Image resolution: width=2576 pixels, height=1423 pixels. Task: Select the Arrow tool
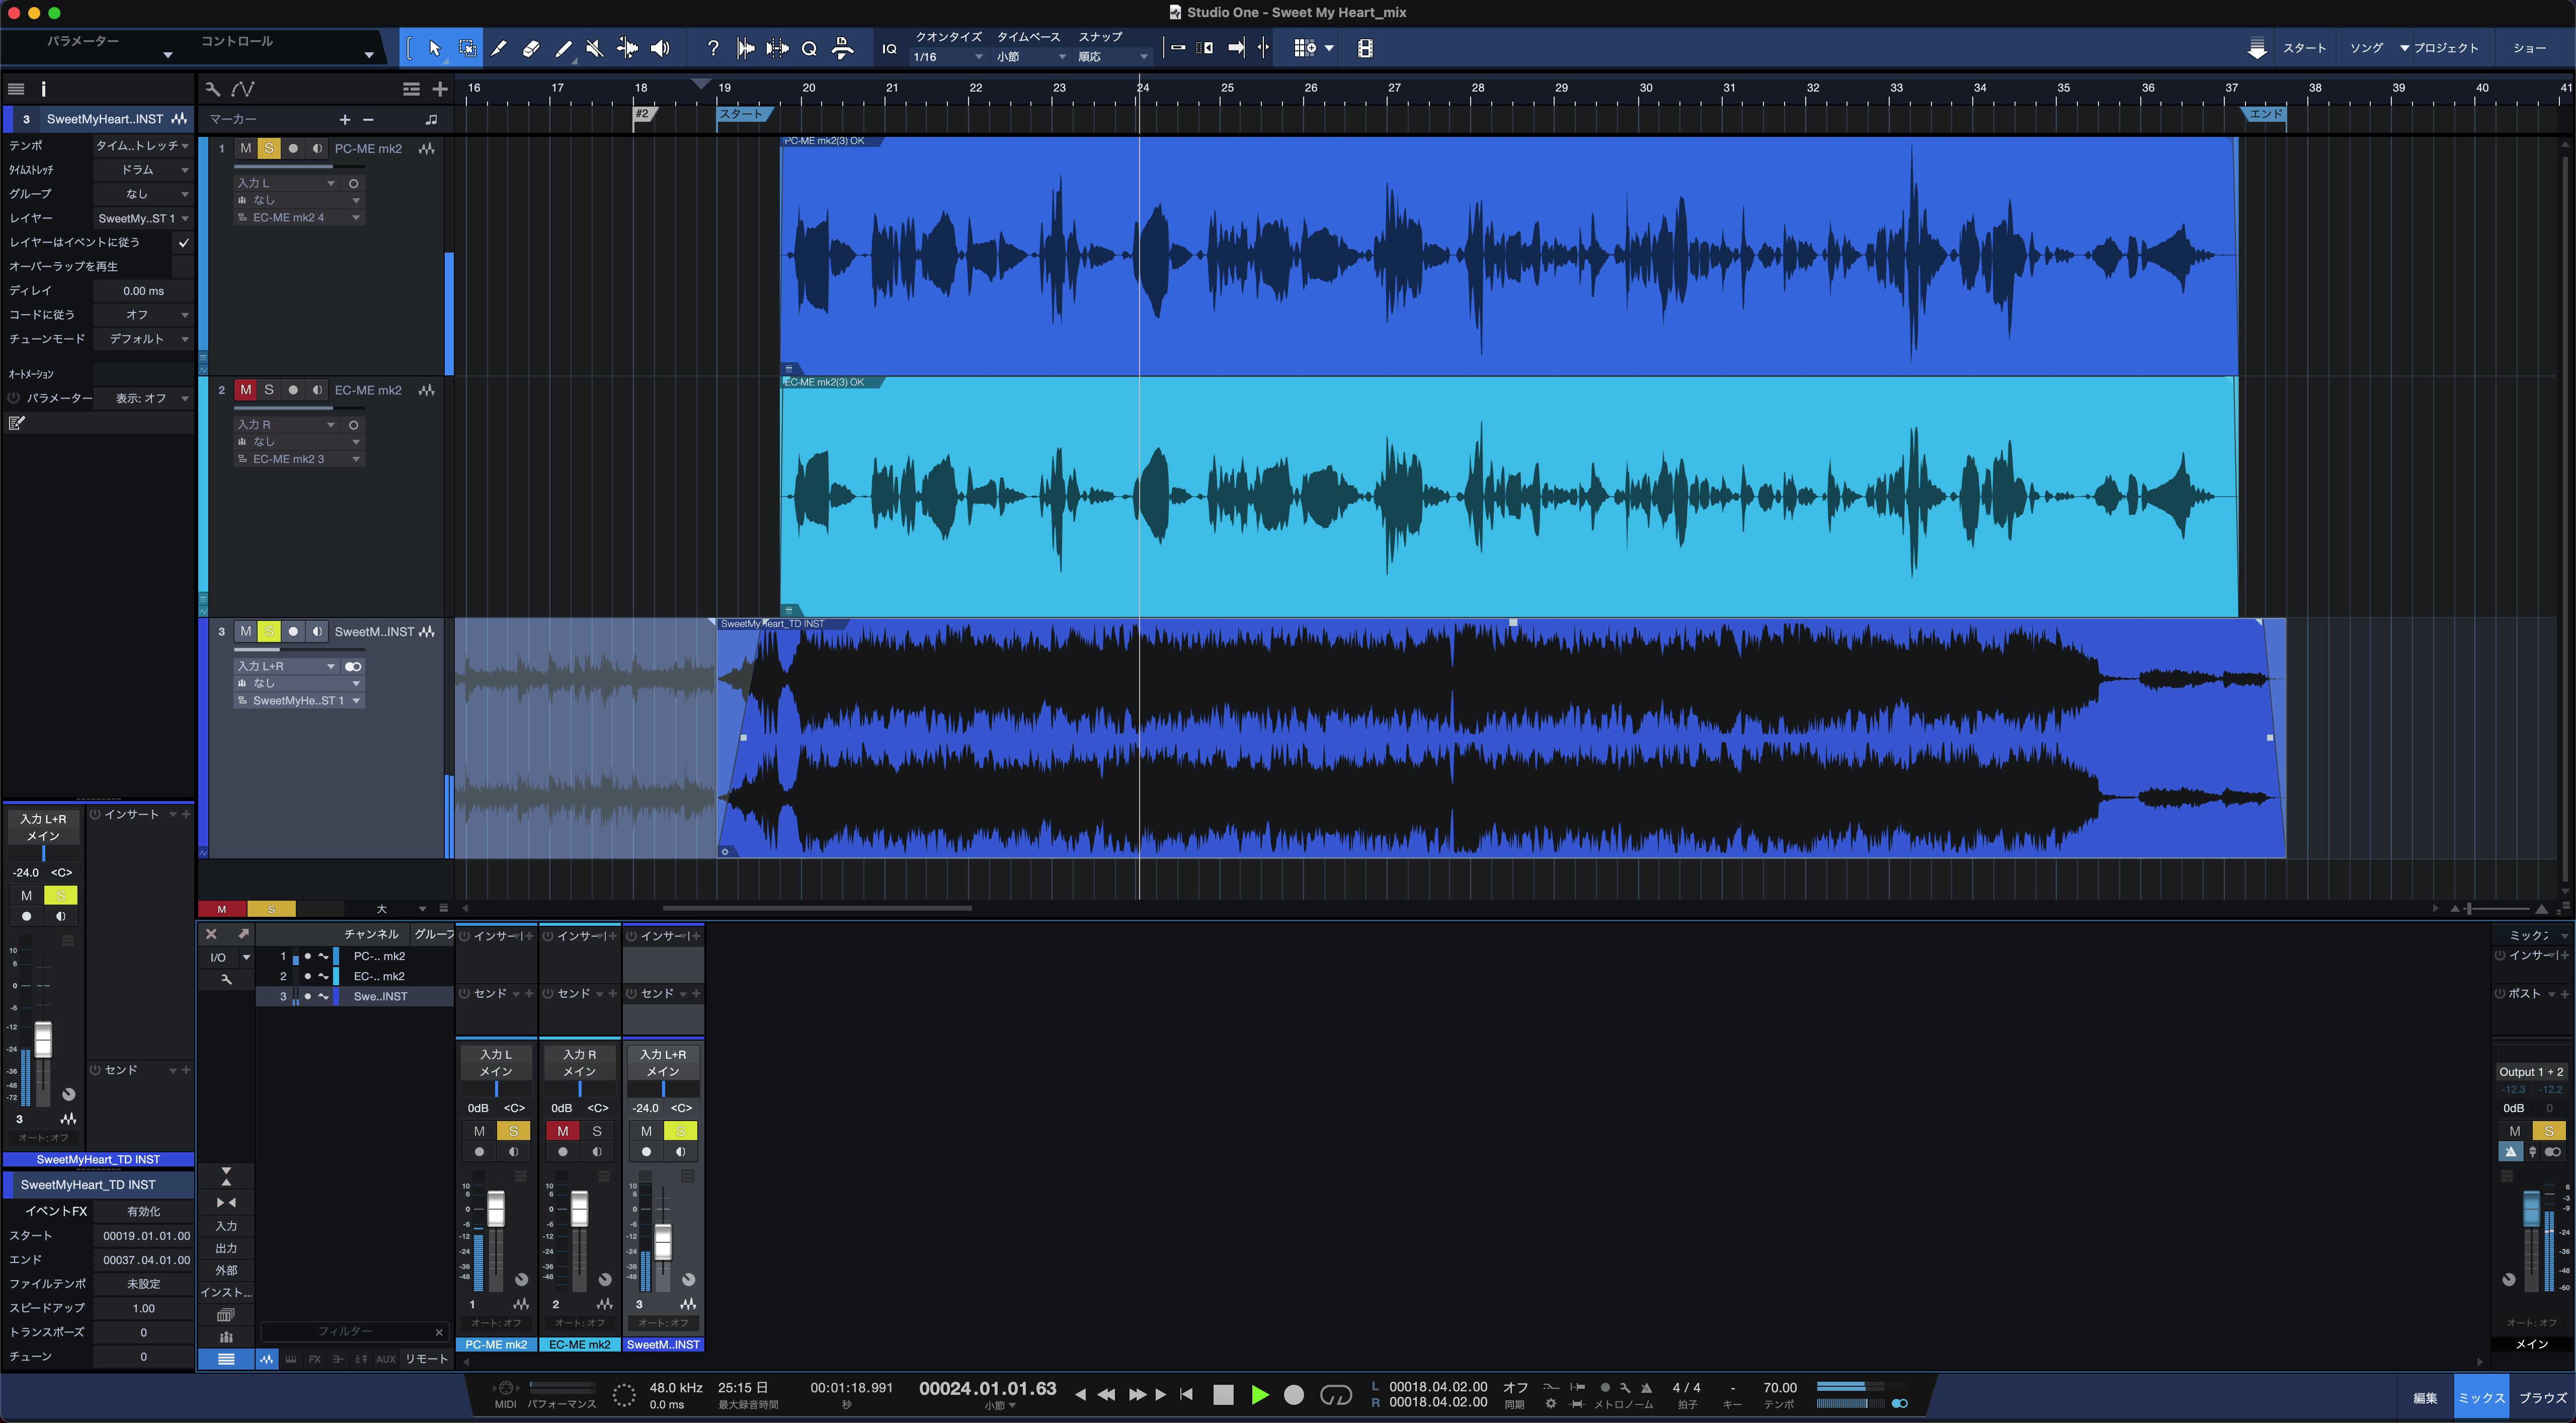point(434,48)
